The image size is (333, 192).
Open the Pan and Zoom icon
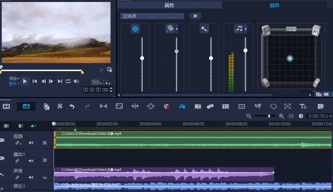point(287,106)
